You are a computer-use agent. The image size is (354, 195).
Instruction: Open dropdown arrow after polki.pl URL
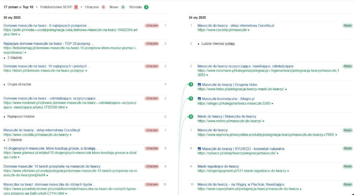click(x=19, y=35)
